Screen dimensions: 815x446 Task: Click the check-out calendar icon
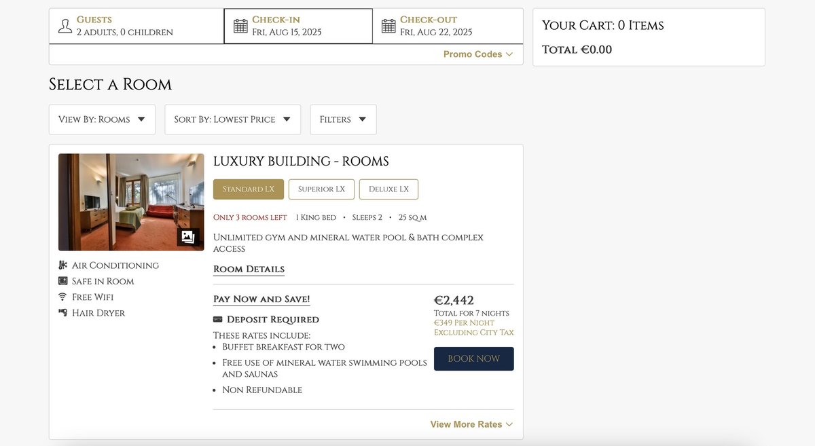388,26
